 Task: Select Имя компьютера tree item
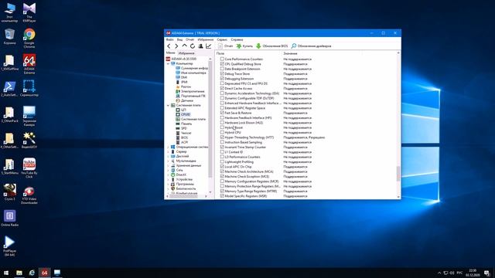[191, 73]
